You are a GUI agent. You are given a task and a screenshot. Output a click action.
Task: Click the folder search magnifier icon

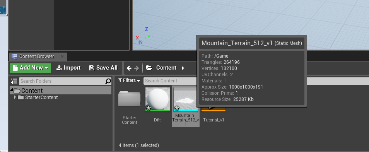(x=108, y=81)
